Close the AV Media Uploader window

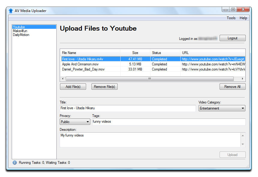click(243, 10)
